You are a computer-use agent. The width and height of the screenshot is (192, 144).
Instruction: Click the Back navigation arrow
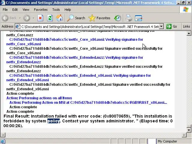(5, 18)
